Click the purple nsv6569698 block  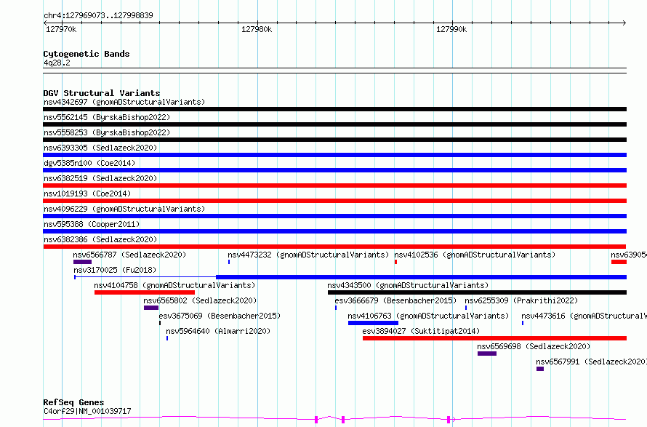pyautogui.click(x=487, y=354)
